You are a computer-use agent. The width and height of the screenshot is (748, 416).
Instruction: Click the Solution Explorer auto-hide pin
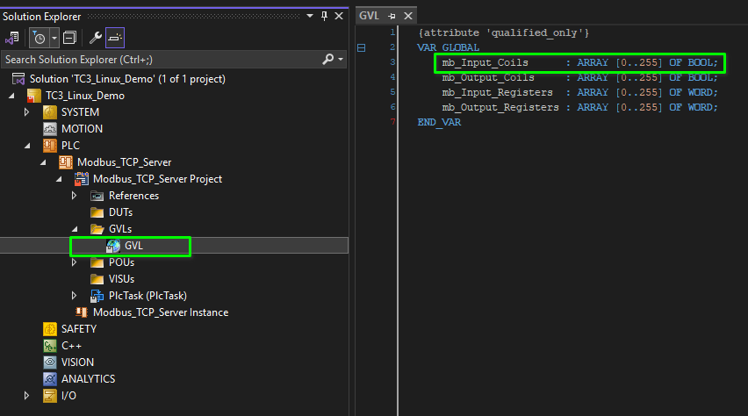click(x=324, y=16)
